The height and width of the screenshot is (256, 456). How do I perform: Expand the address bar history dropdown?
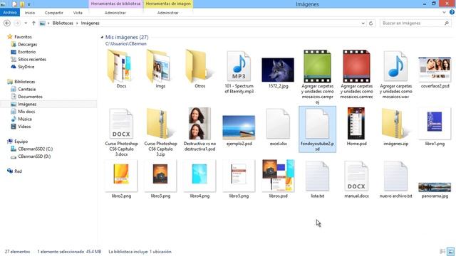[x=363, y=23]
